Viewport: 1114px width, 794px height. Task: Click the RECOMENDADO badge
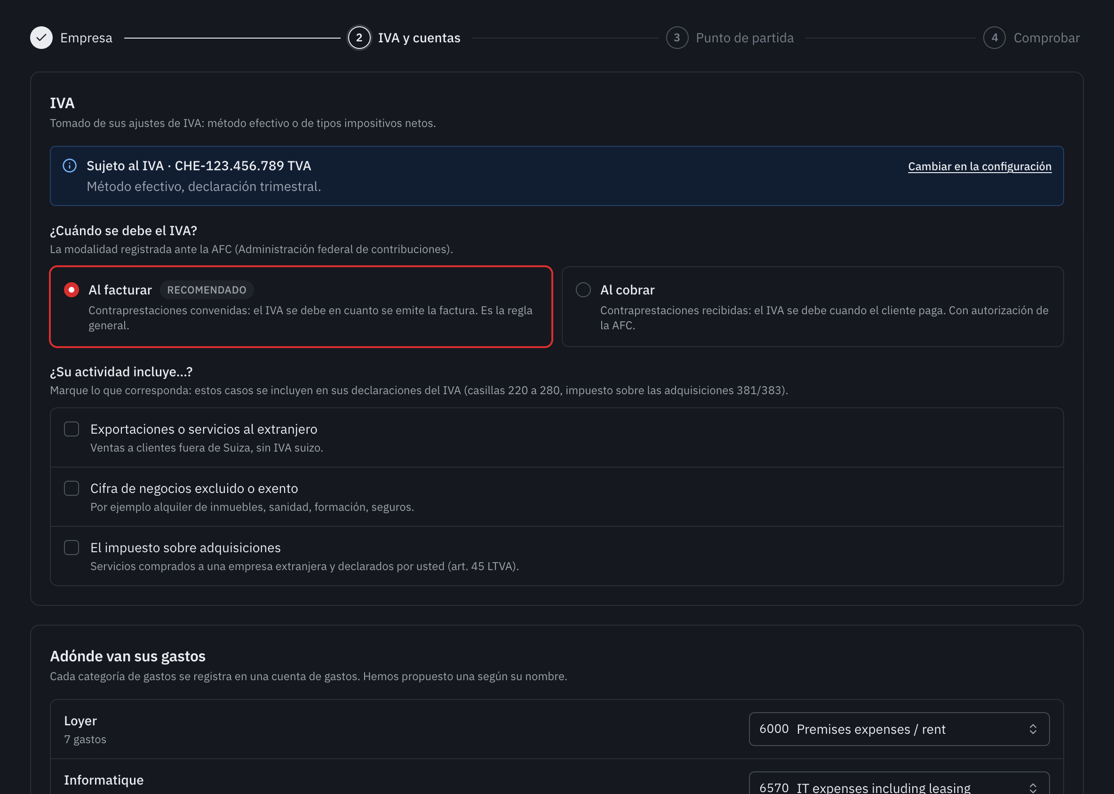click(207, 290)
